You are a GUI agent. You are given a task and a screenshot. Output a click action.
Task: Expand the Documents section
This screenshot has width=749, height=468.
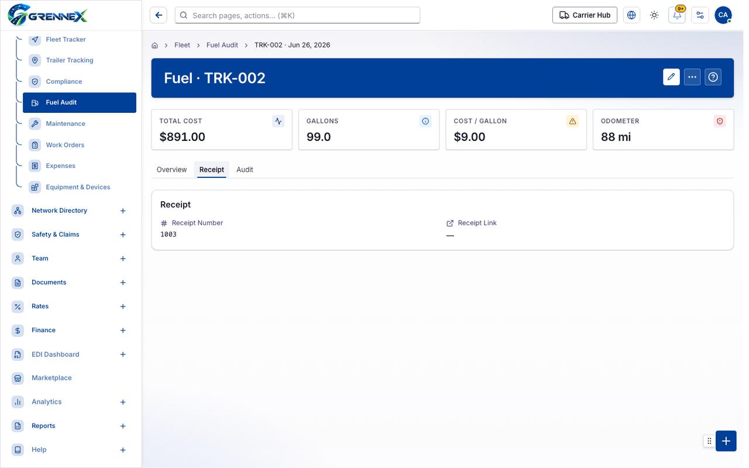pyautogui.click(x=123, y=283)
